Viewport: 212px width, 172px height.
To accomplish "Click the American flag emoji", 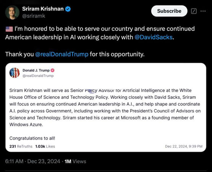I will pyautogui.click(x=9, y=29).
